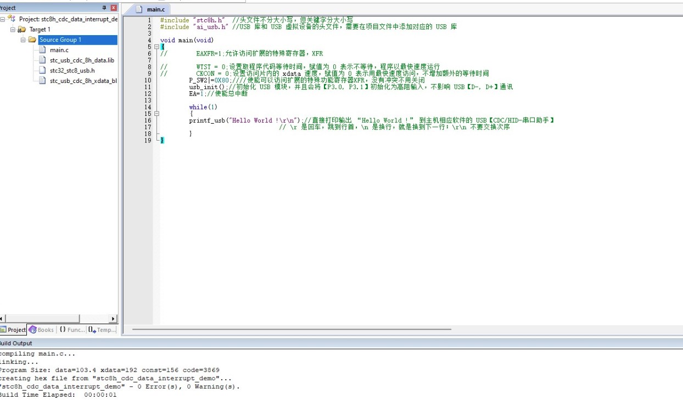Switch to the Books tab
The image size is (683, 400).
(42, 330)
